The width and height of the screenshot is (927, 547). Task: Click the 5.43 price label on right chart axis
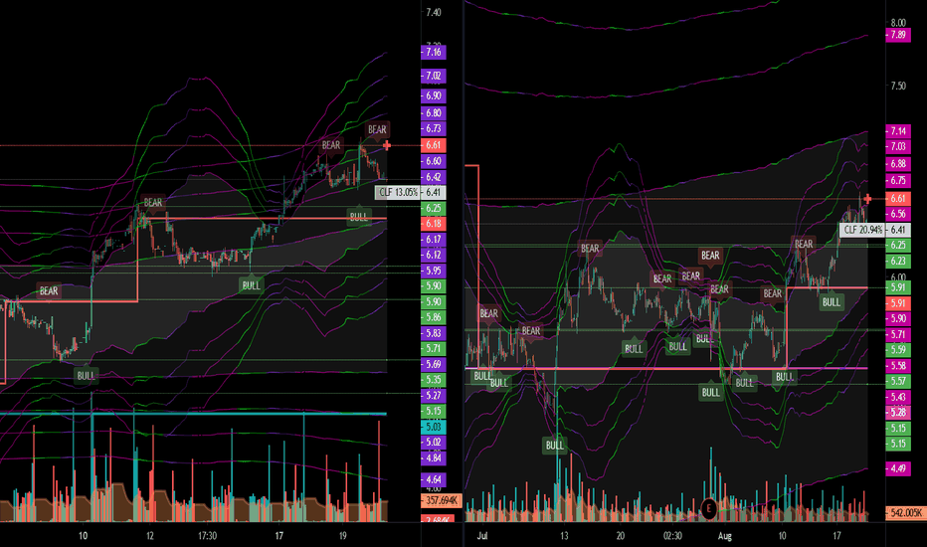click(898, 397)
